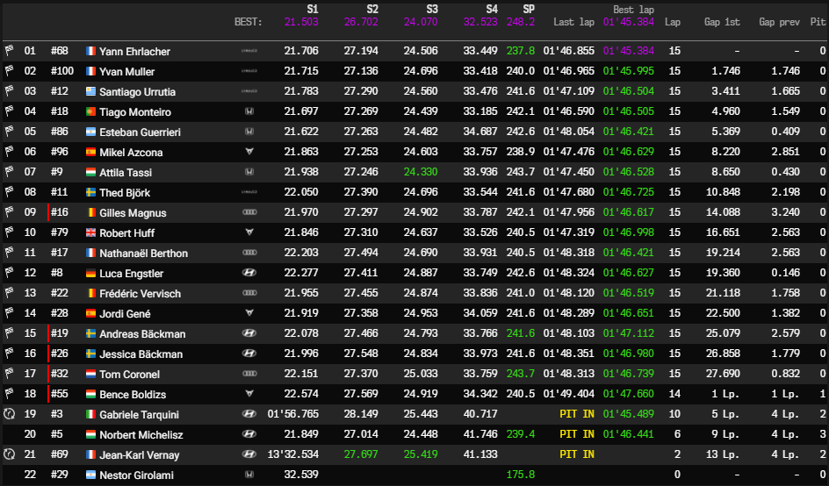Click green S3 time 24.330
Image resolution: width=829 pixels, height=486 pixels.
pyautogui.click(x=421, y=172)
